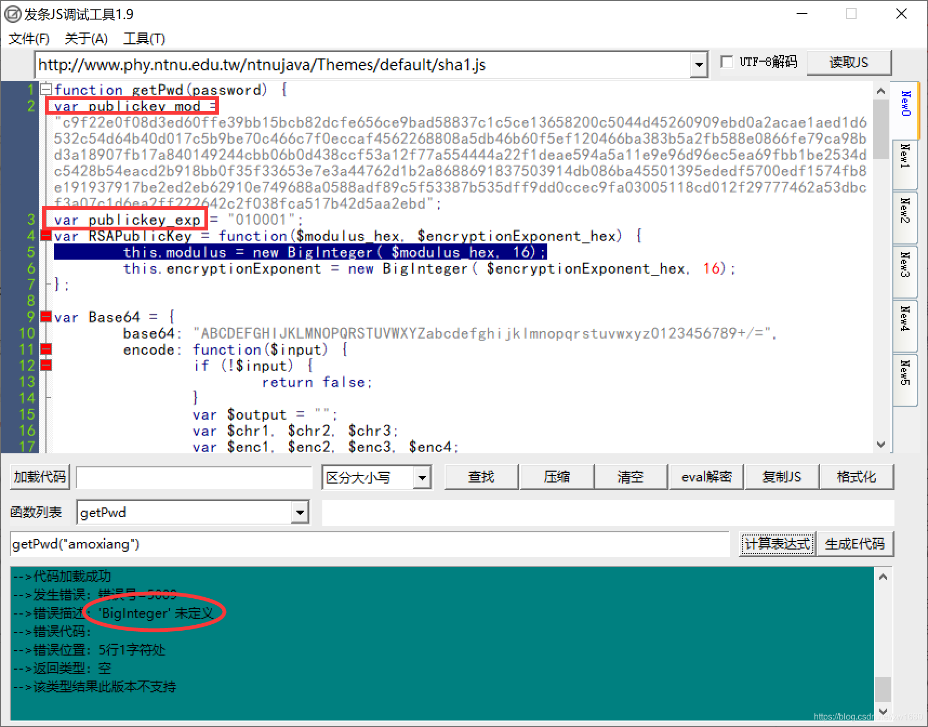Click the 'BigInteger' 未定义 error text
Image resolution: width=928 pixels, height=727 pixels.
click(156, 613)
